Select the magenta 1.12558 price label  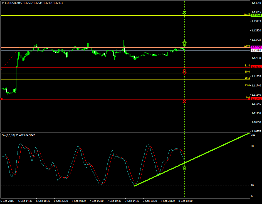coord(256,47)
